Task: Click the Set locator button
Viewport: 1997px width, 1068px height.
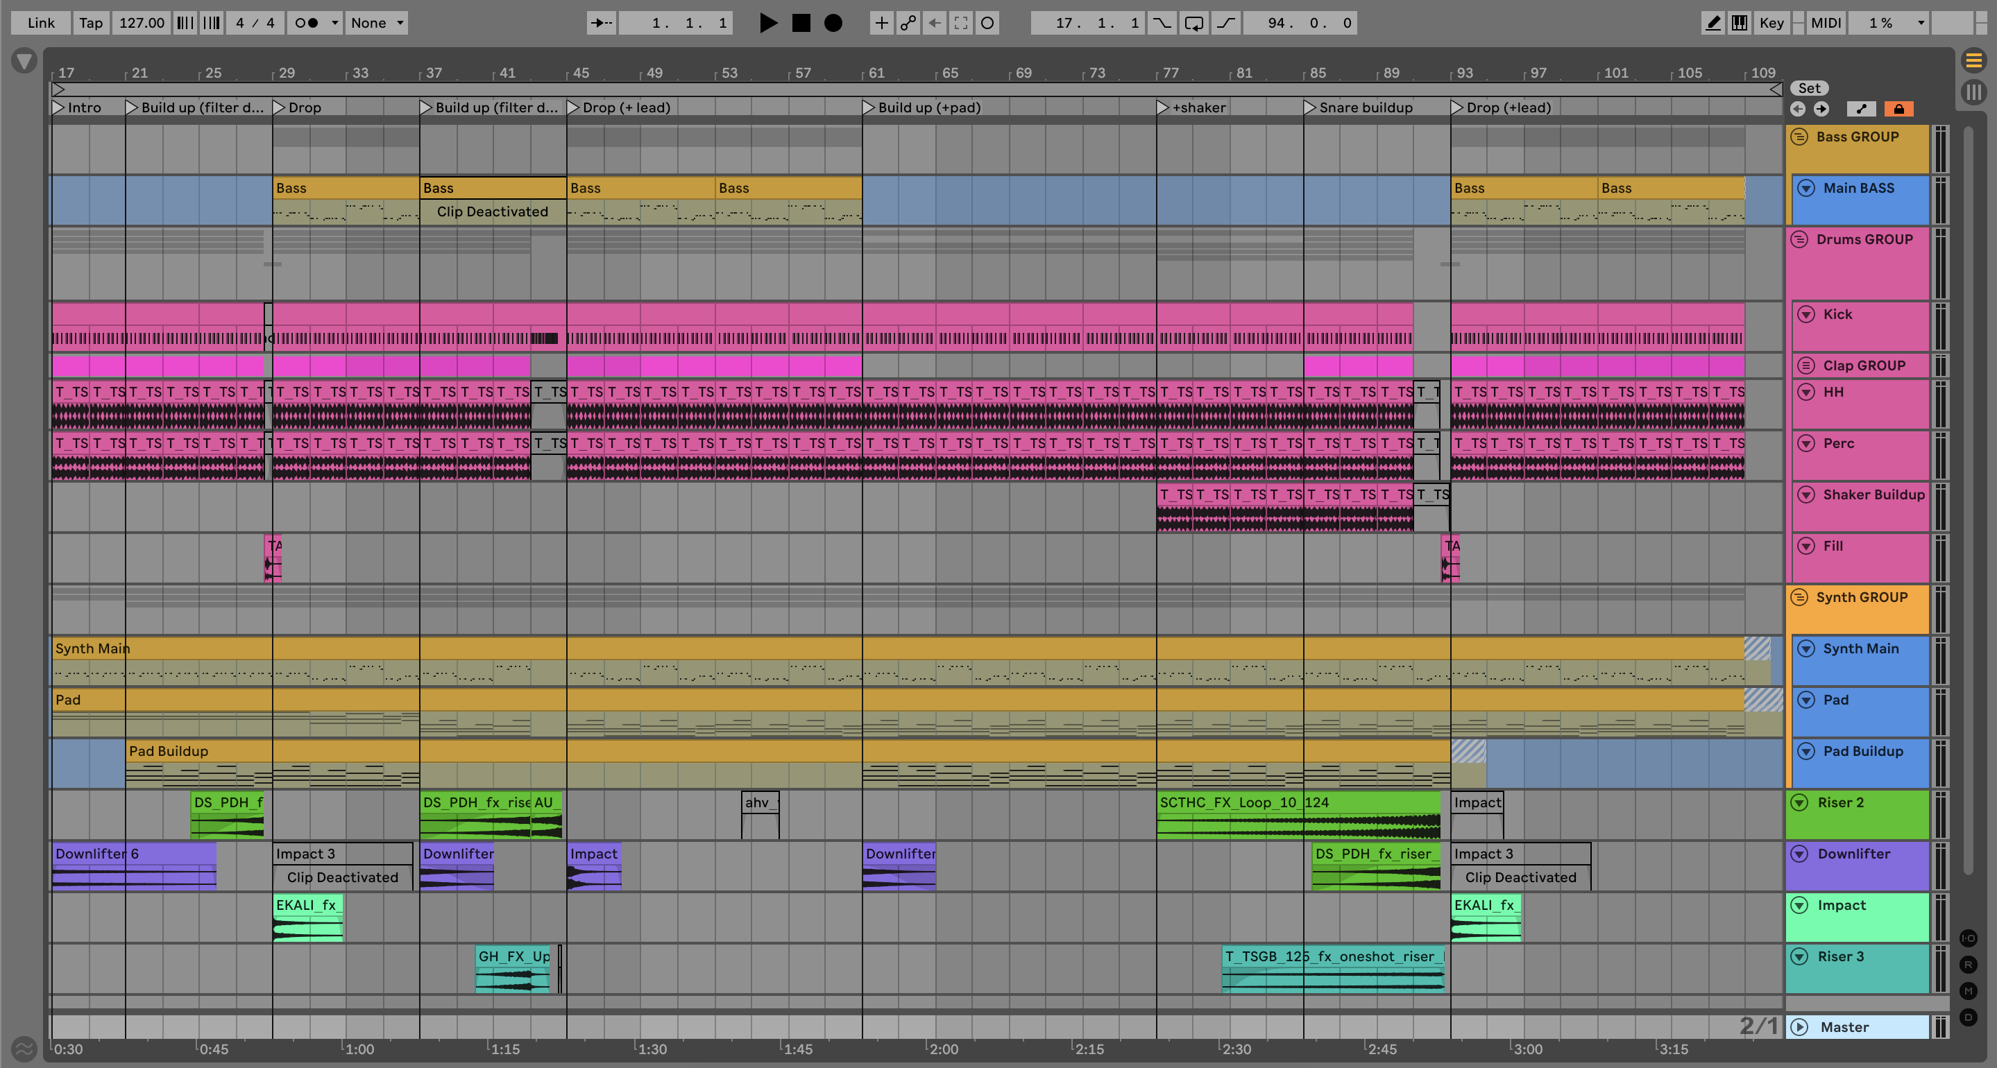Action: tap(1809, 88)
